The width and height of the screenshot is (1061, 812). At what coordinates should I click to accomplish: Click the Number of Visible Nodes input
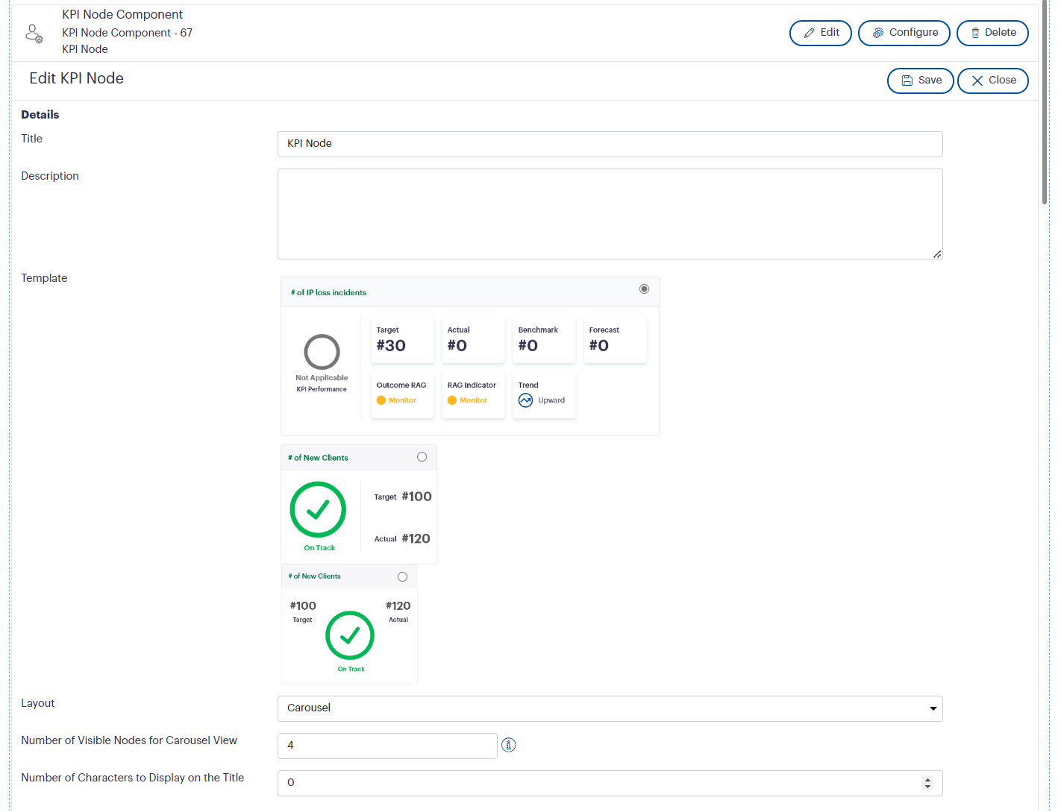point(387,746)
